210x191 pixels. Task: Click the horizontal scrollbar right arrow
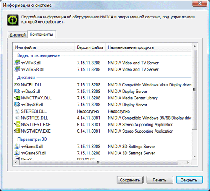(x=188, y=162)
